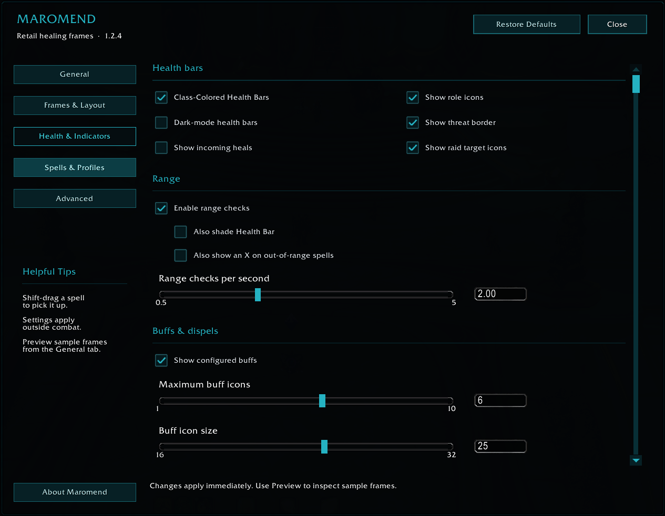Viewport: 665px width, 516px height.
Task: Click the scrollbar up arrow
Action: (636, 69)
